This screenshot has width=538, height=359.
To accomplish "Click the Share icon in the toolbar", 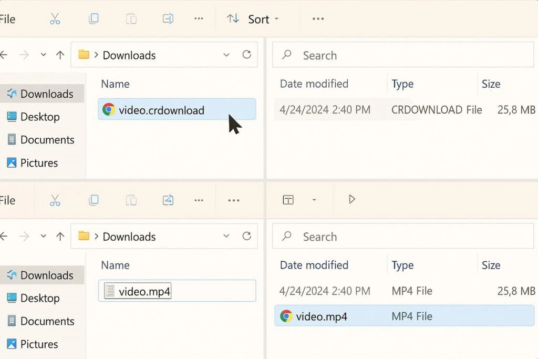I will (168, 200).
